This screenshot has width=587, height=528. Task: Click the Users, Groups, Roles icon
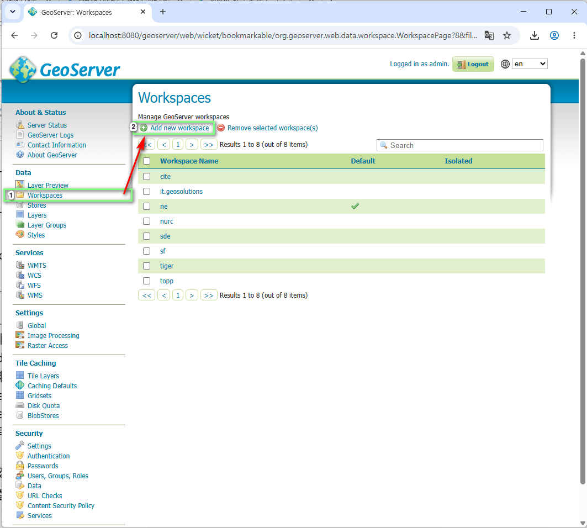pyautogui.click(x=20, y=476)
